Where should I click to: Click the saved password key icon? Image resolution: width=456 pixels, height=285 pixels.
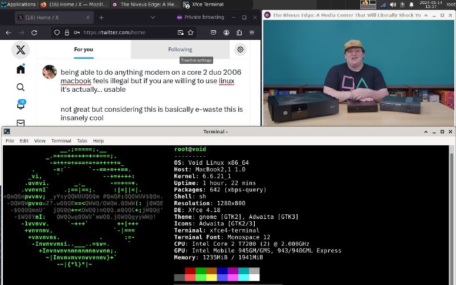[77, 32]
